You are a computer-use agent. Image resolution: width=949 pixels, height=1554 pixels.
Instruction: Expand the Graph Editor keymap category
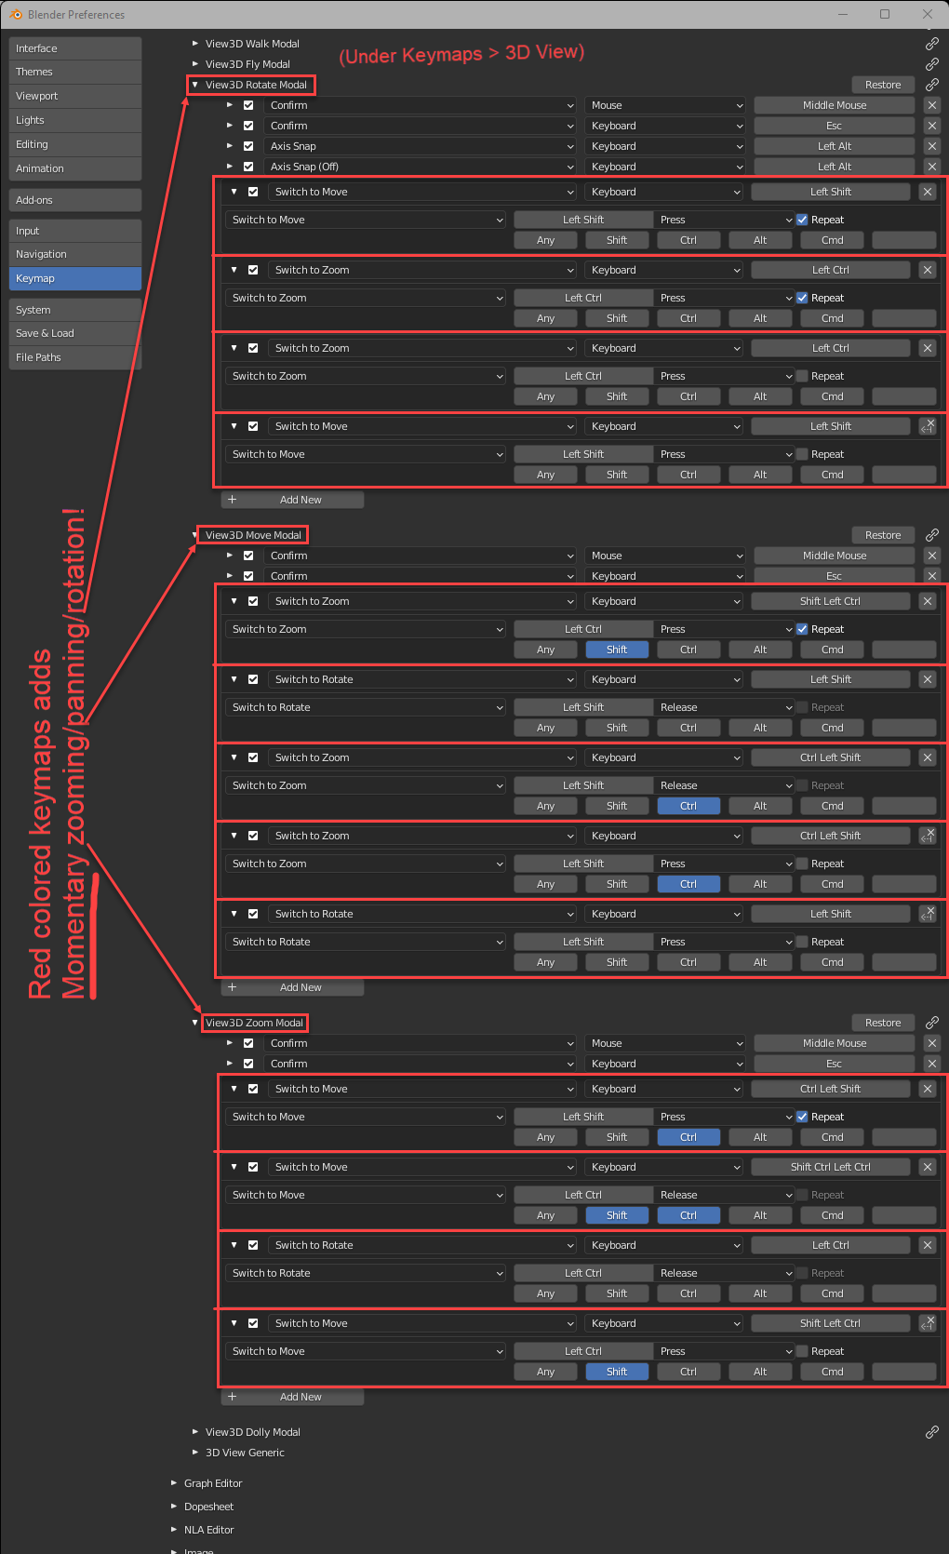174,1483
